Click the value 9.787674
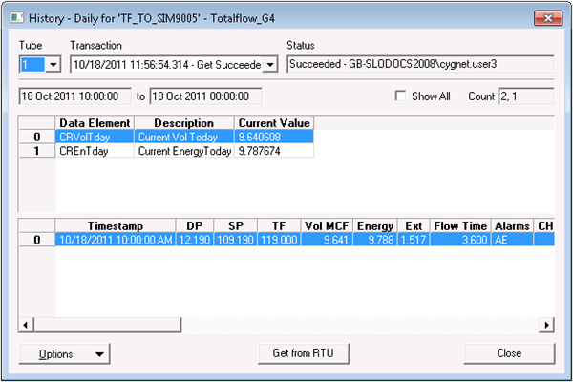The width and height of the screenshot is (573, 382). pos(274,151)
